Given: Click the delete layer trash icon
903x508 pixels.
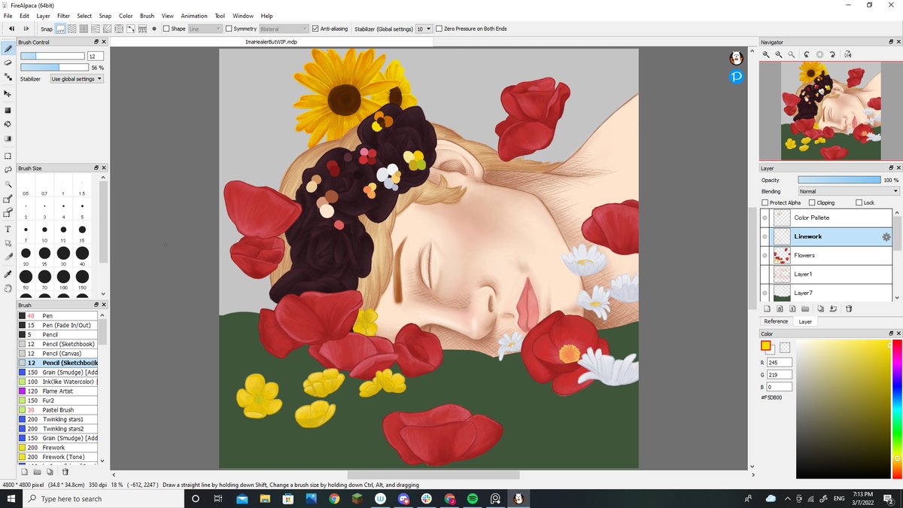Looking at the screenshot, I should [848, 309].
